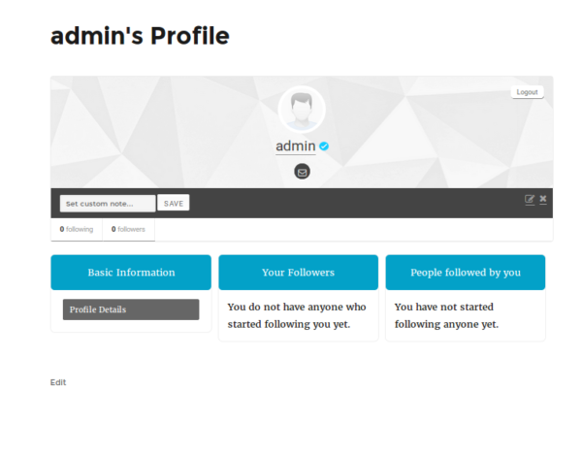Image resolution: width=582 pixels, height=455 pixels.
Task: Click the geometric cover banner background
Action: pos(145,126)
